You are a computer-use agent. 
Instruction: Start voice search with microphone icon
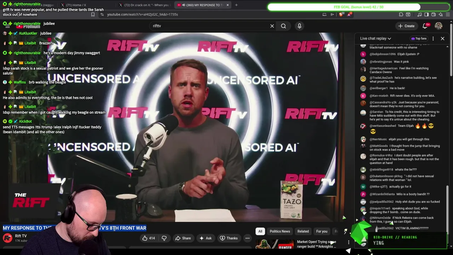[x=299, y=26]
